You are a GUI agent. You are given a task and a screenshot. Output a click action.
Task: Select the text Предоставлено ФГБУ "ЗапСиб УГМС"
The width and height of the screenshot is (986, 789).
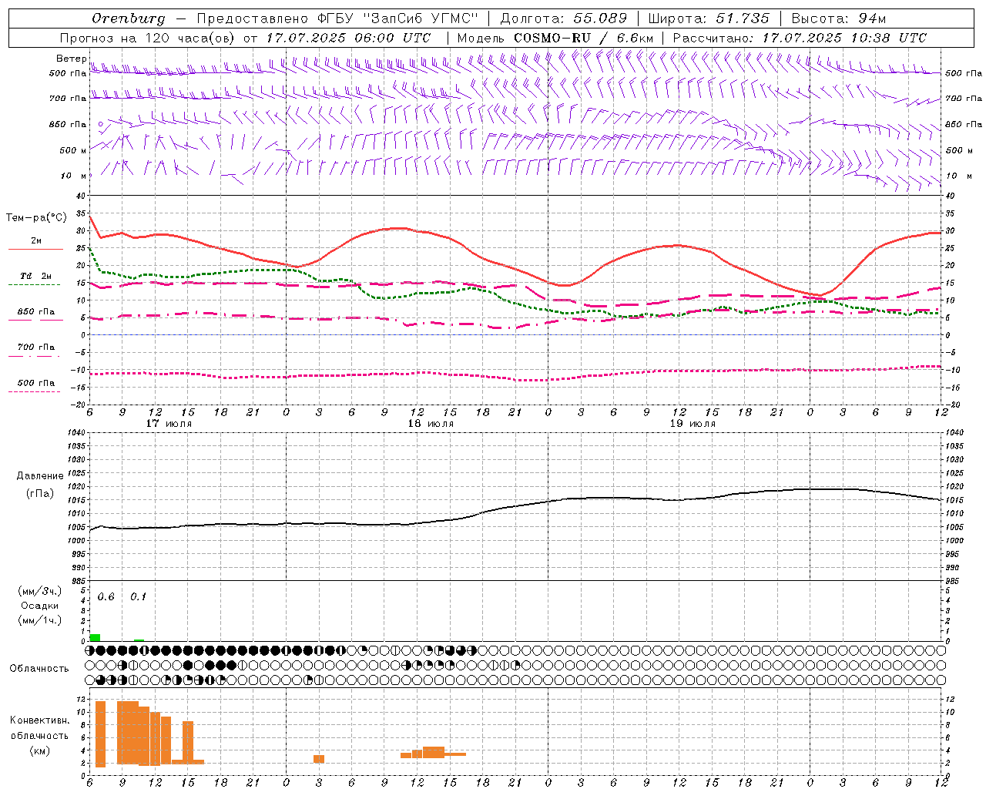click(338, 18)
